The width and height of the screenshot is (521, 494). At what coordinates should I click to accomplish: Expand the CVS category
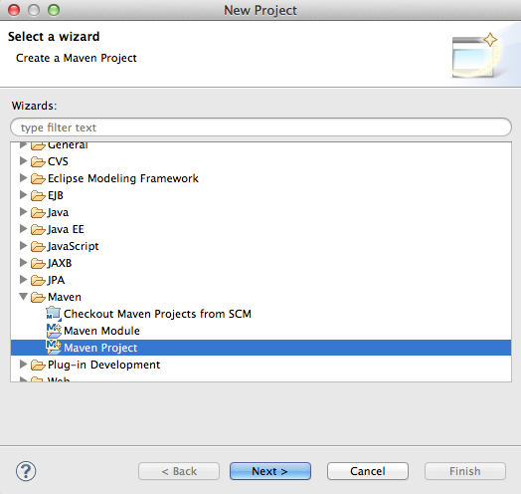pyautogui.click(x=23, y=160)
